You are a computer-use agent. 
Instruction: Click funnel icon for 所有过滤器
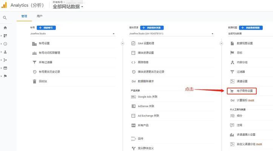tap(34, 62)
